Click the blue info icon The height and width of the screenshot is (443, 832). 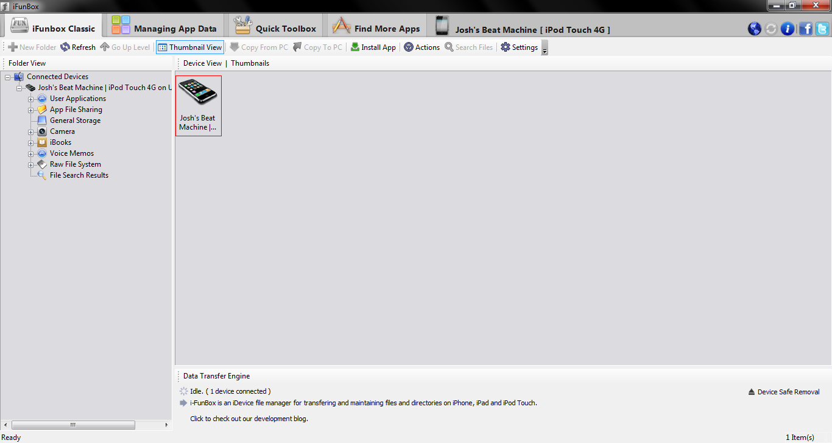pyautogui.click(x=788, y=29)
